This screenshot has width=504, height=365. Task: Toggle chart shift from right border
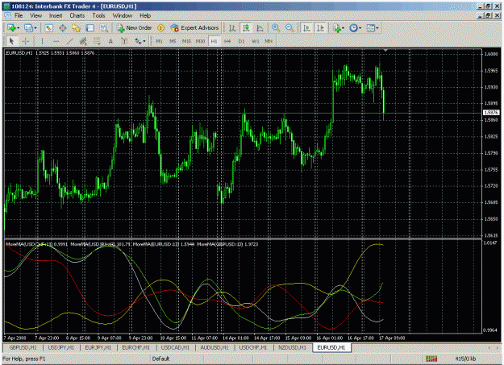tap(321, 28)
